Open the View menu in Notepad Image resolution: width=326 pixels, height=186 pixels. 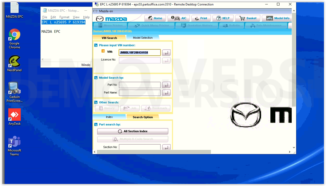76,17
